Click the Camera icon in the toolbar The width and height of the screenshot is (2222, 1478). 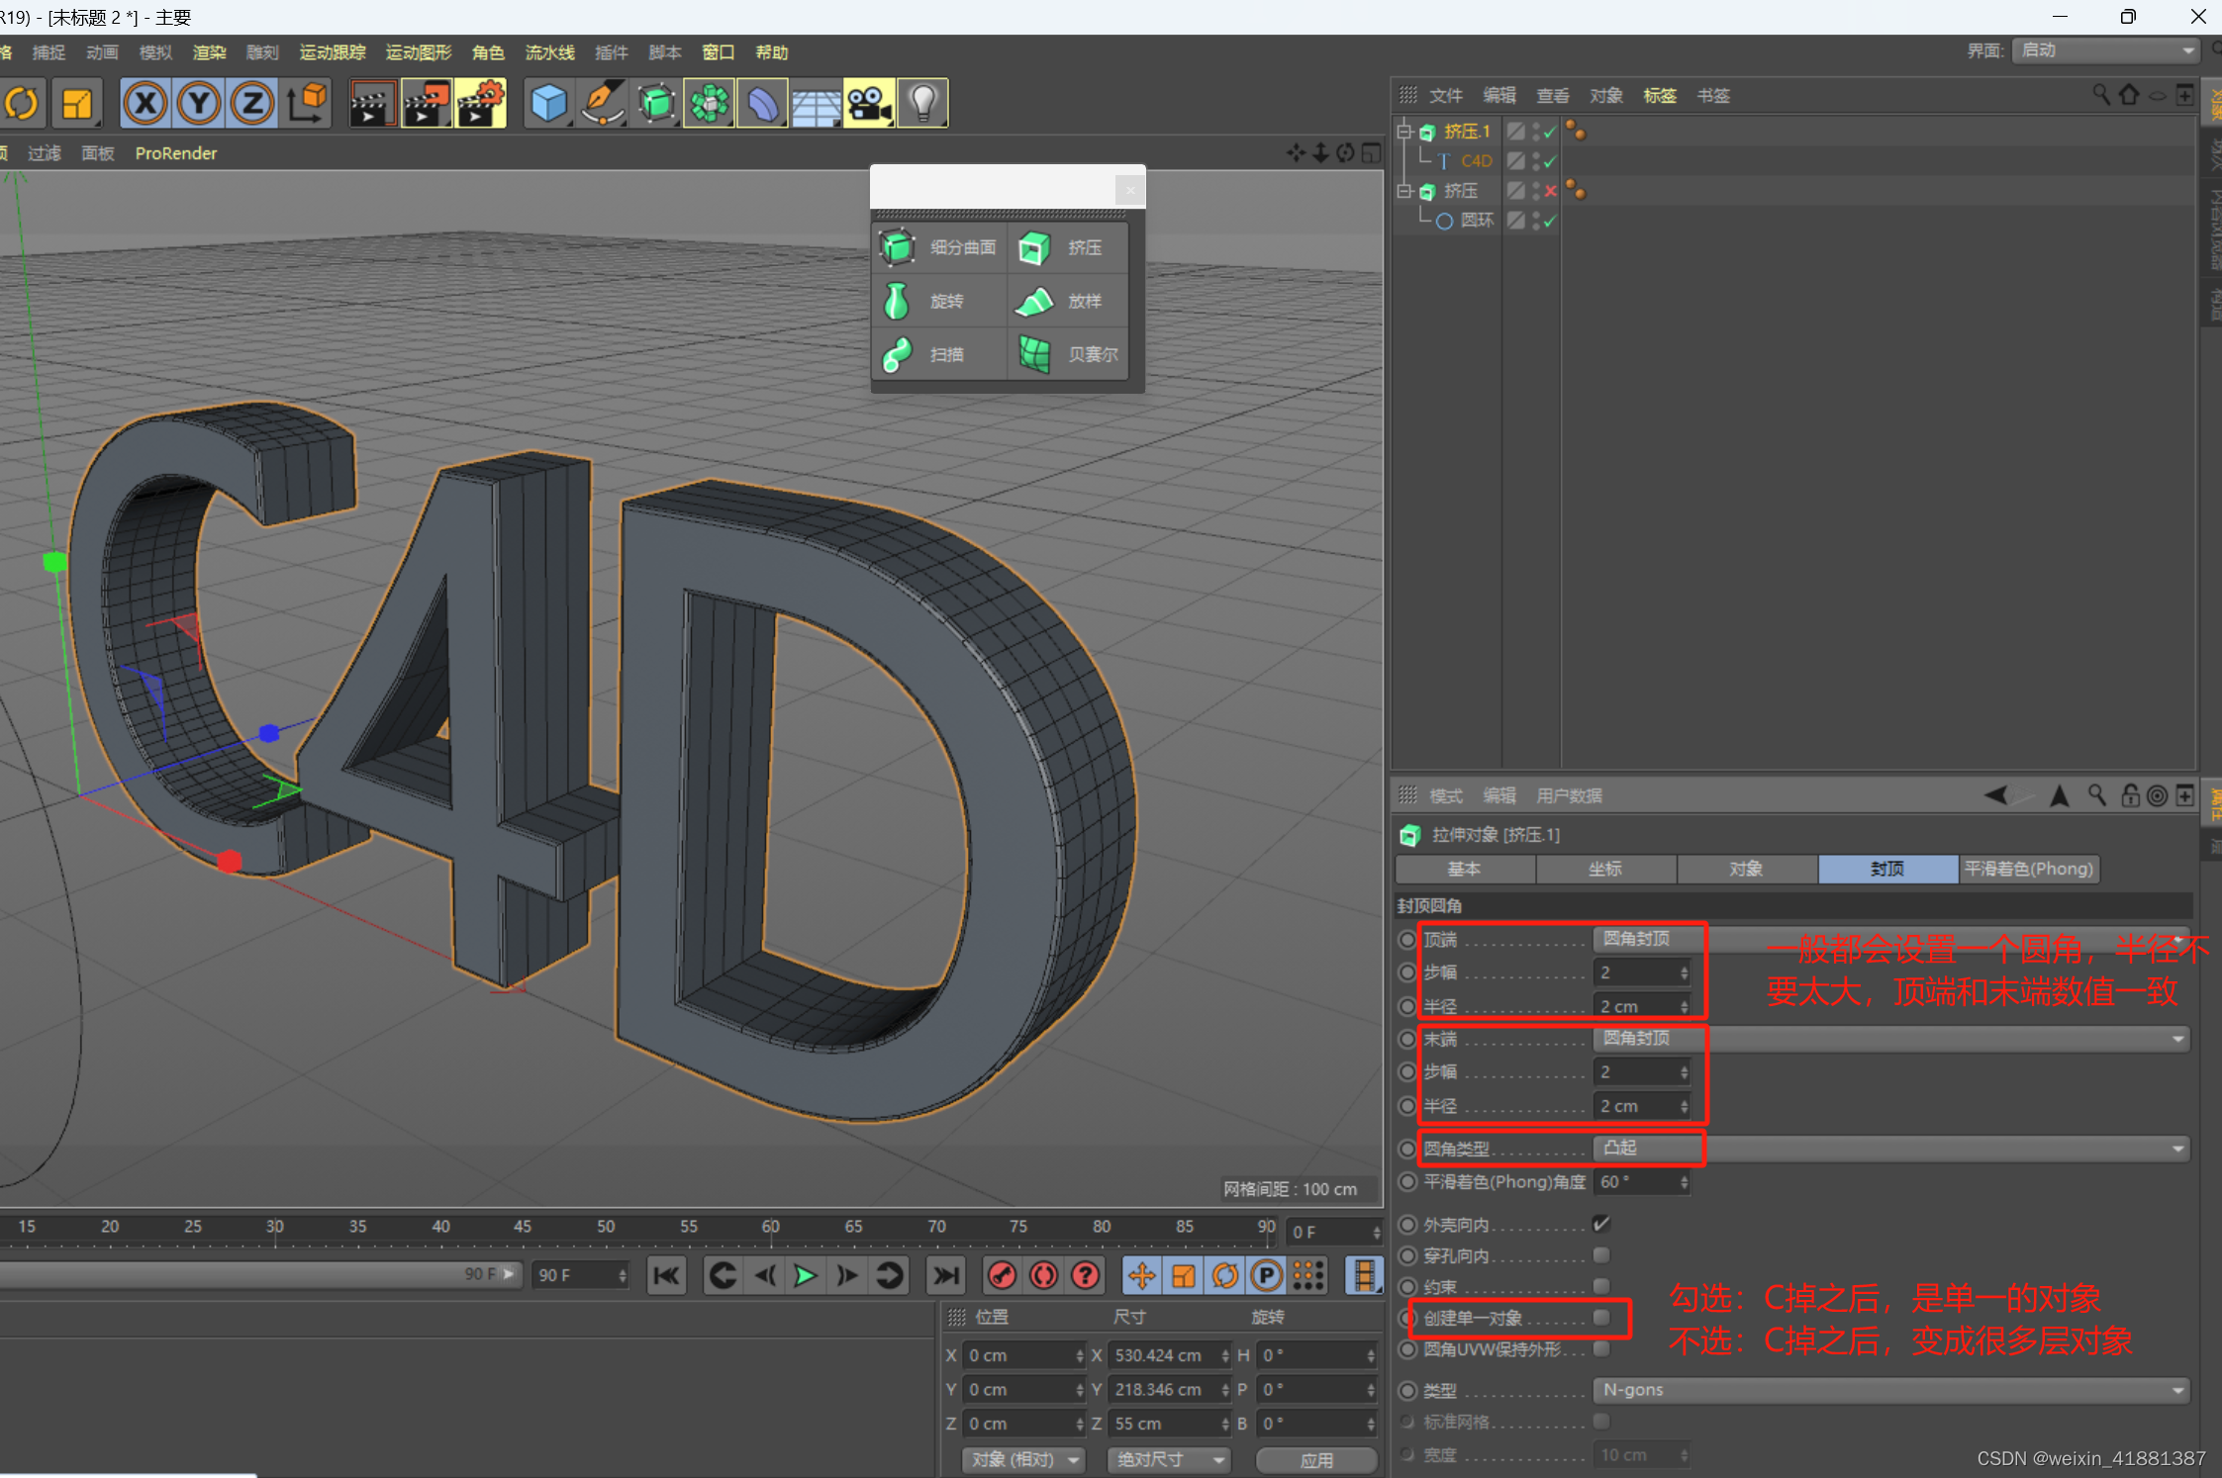coord(869,102)
